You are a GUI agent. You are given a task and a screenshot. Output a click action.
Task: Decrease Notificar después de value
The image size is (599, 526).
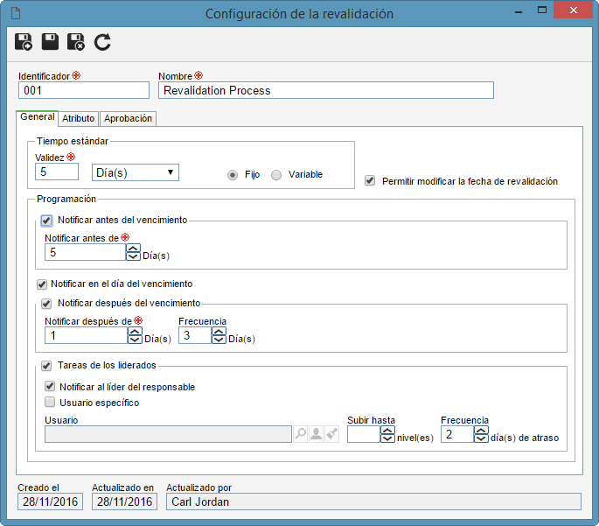135,340
